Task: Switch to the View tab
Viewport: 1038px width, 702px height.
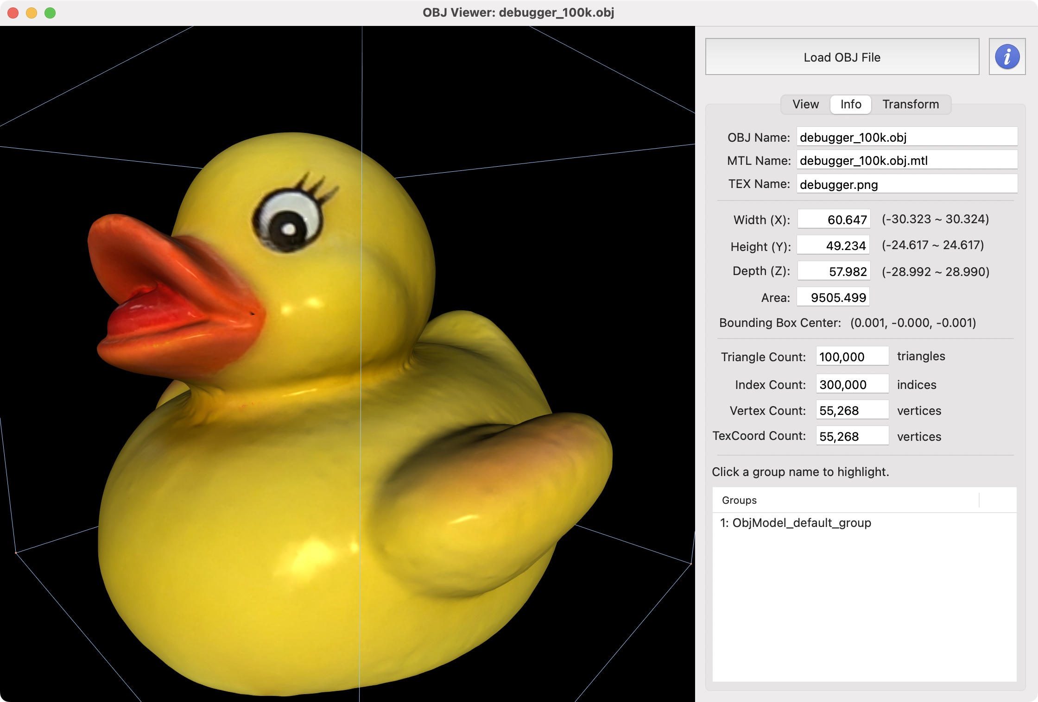Action: [805, 104]
